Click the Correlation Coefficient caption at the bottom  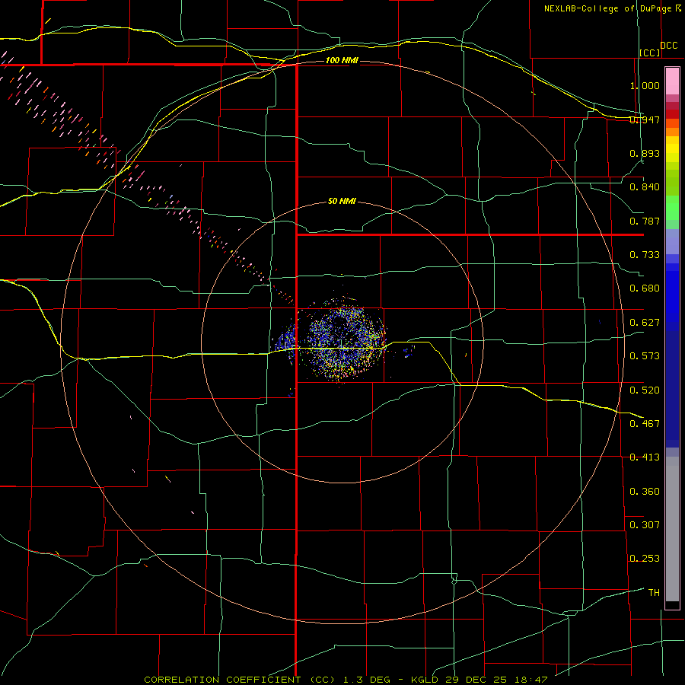[x=345, y=680]
